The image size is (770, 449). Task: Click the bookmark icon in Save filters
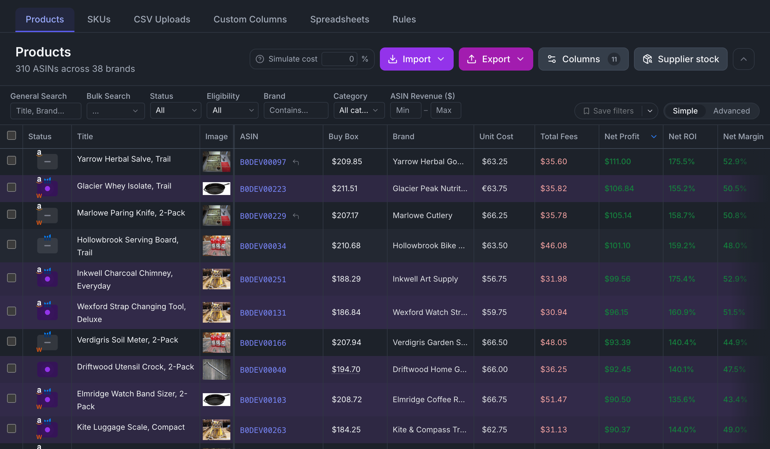click(x=586, y=111)
